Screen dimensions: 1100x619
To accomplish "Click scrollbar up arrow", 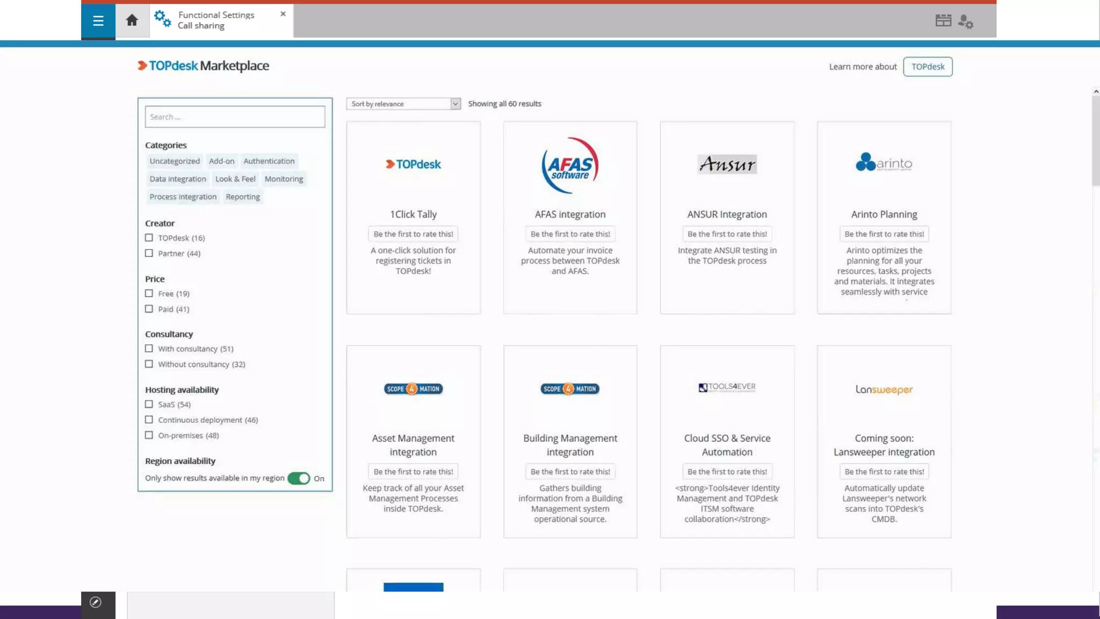I will click(1096, 92).
